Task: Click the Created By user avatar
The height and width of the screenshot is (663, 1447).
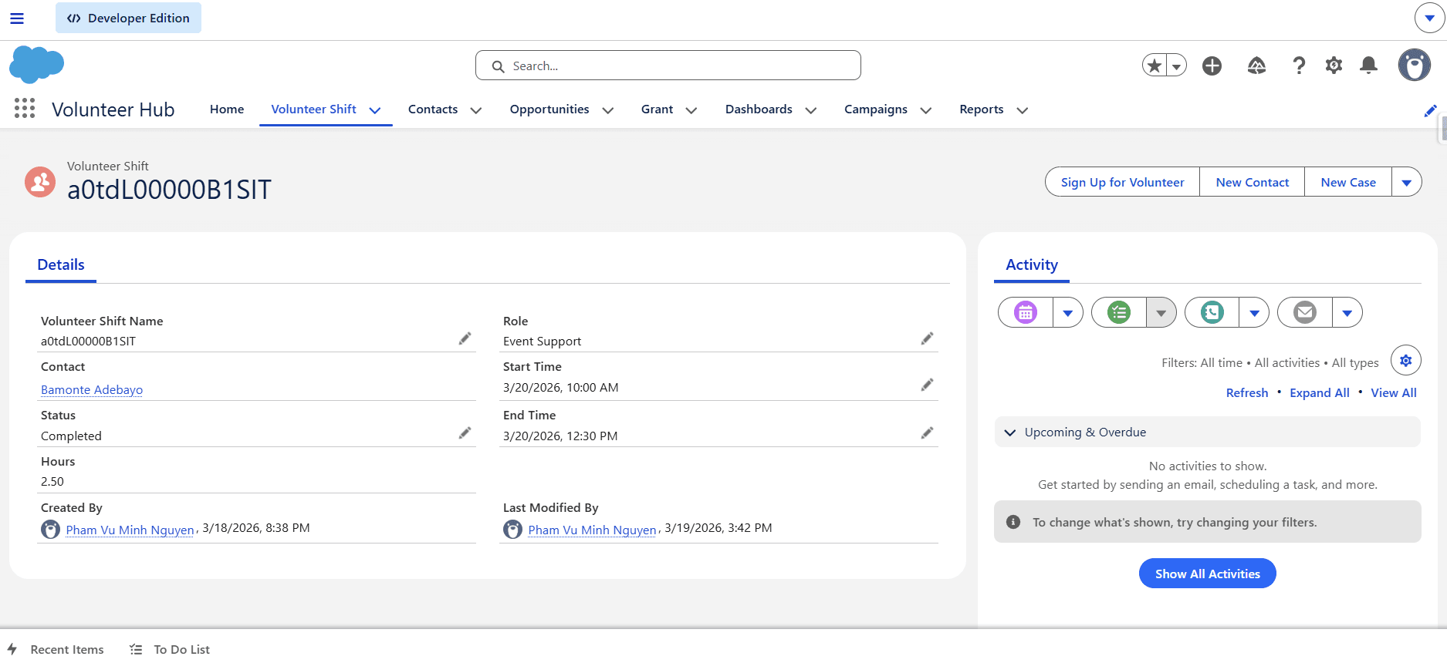Action: 50,529
